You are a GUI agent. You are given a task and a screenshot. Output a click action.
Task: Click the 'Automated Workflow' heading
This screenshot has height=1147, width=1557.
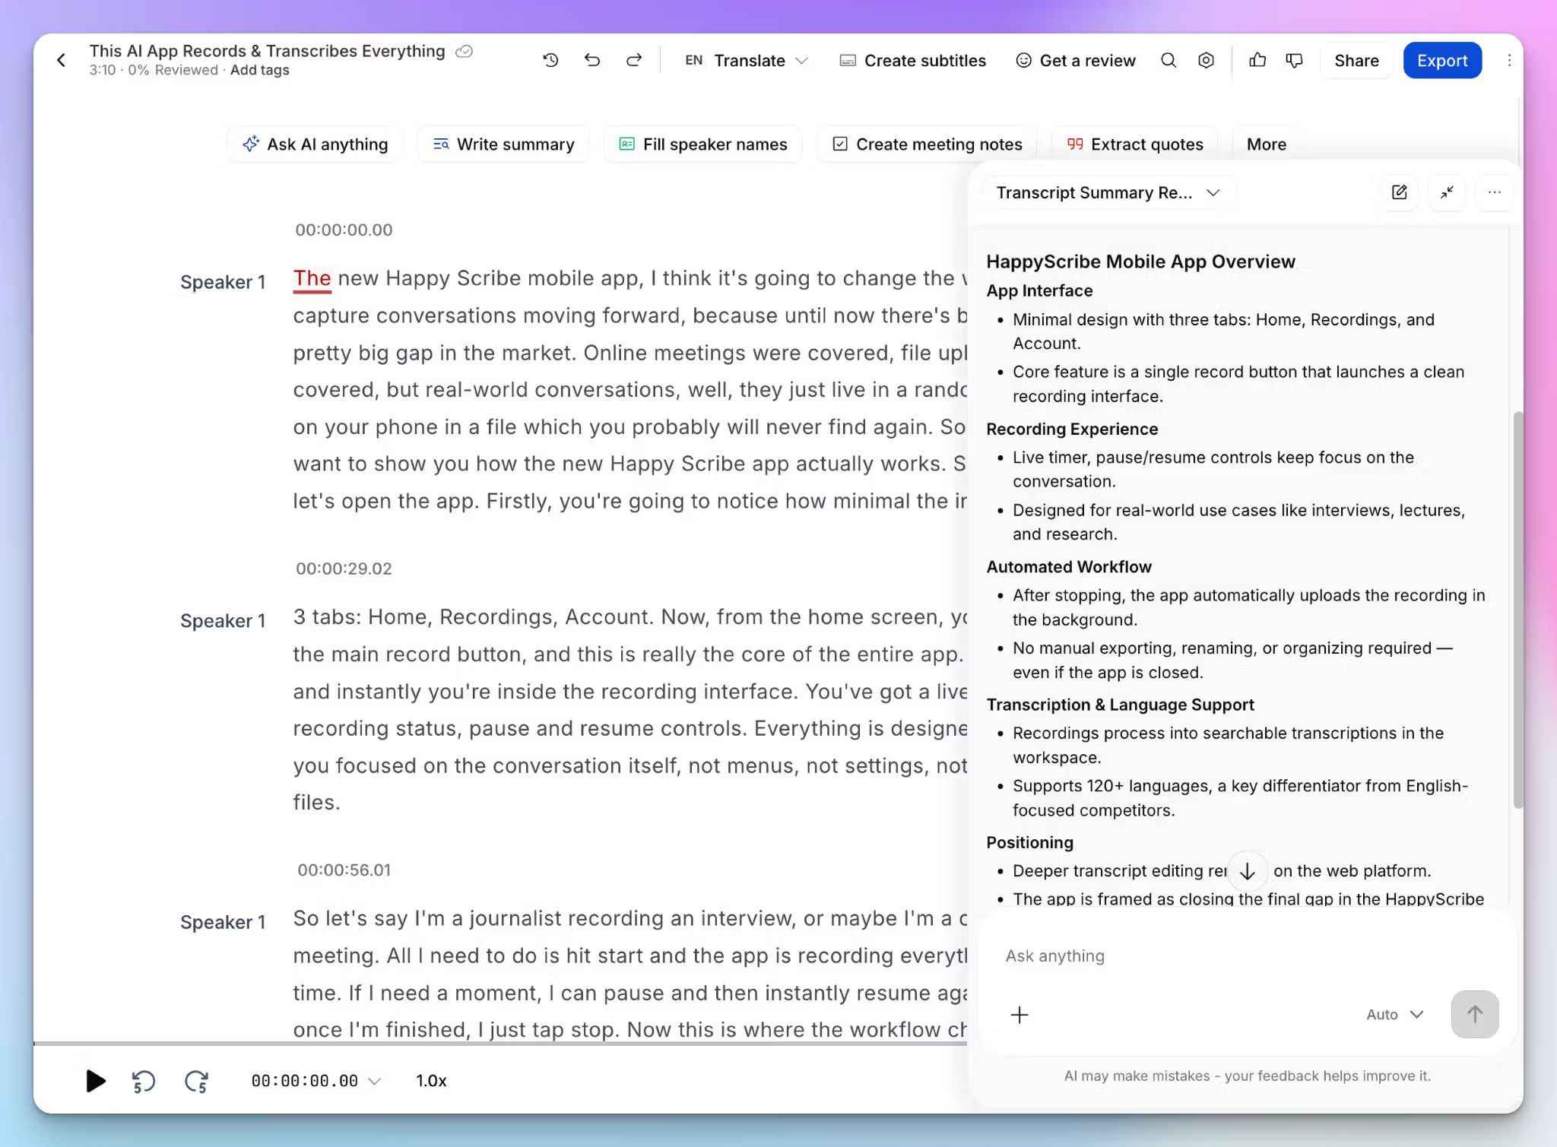pyautogui.click(x=1069, y=567)
